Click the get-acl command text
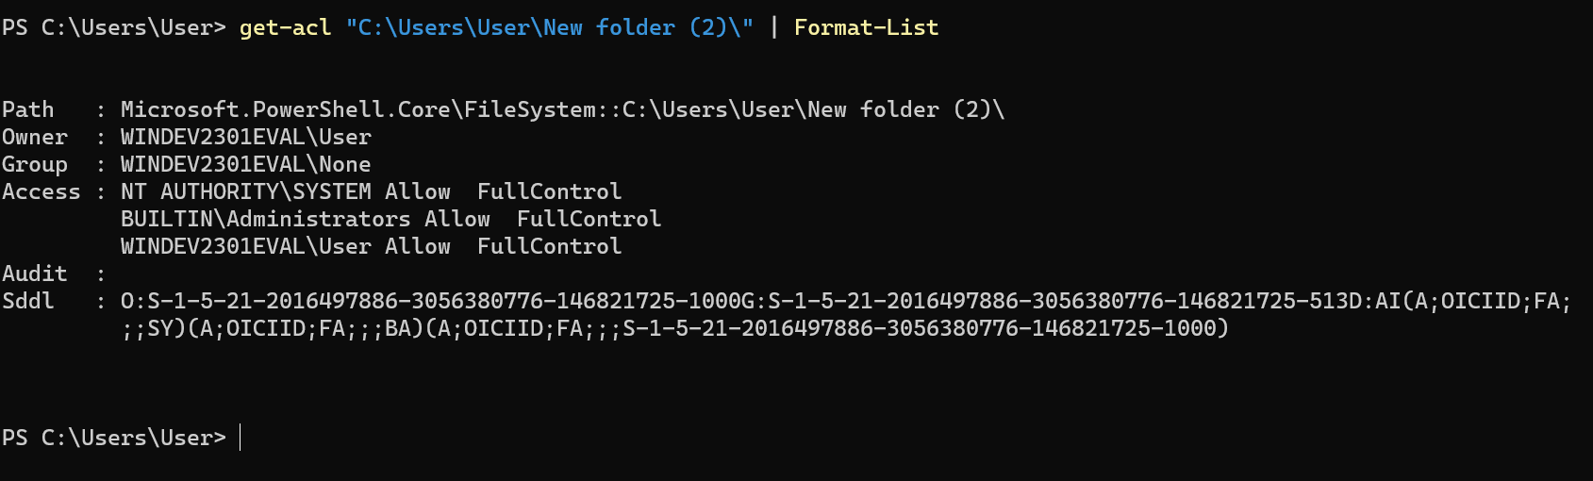This screenshot has width=1593, height=481. coord(285,27)
